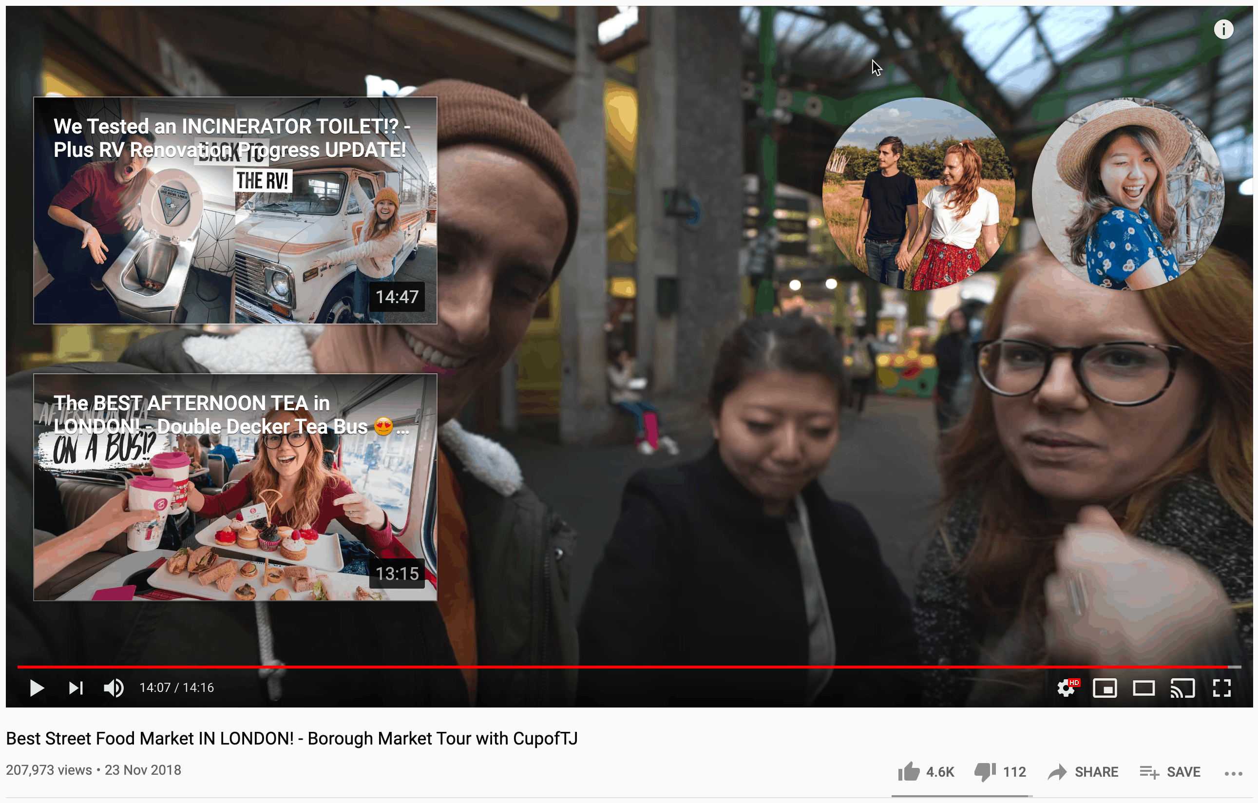Skip to next video

(76, 688)
